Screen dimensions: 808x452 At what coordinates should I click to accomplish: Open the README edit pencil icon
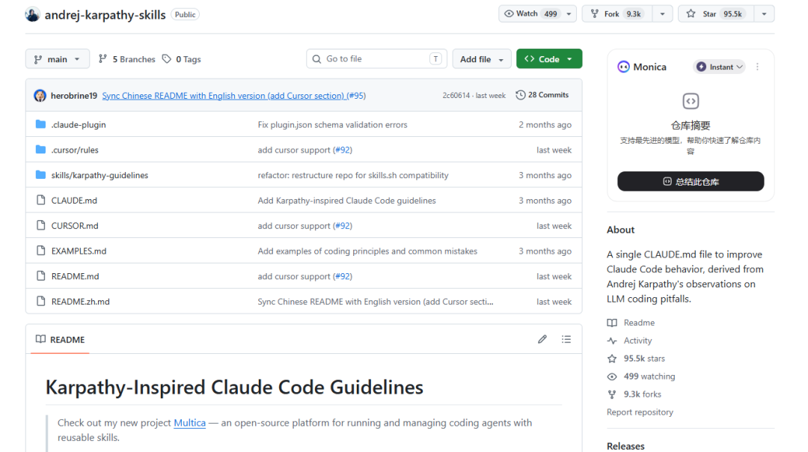pos(542,339)
